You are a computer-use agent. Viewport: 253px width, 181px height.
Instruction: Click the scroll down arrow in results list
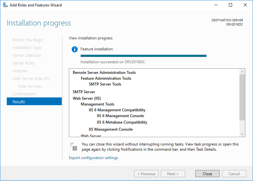[x=242, y=134]
